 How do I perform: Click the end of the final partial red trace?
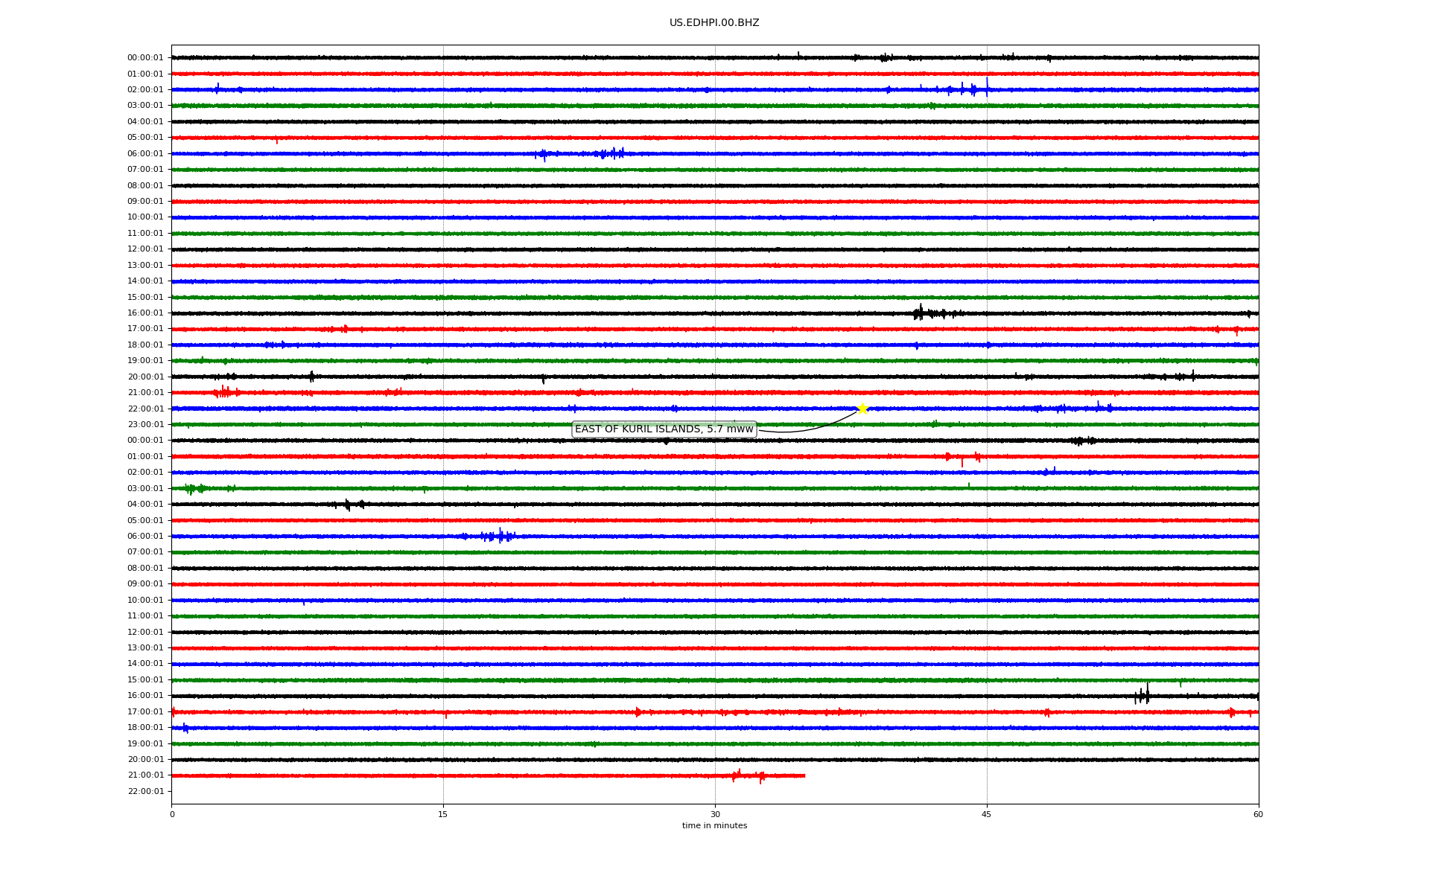point(804,775)
